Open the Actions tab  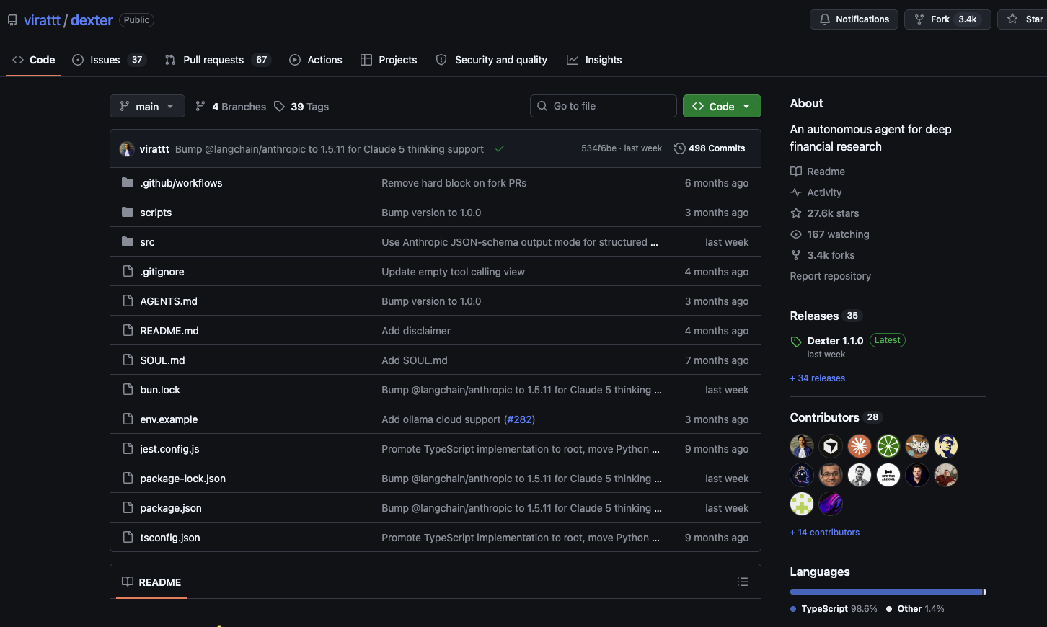(x=316, y=60)
